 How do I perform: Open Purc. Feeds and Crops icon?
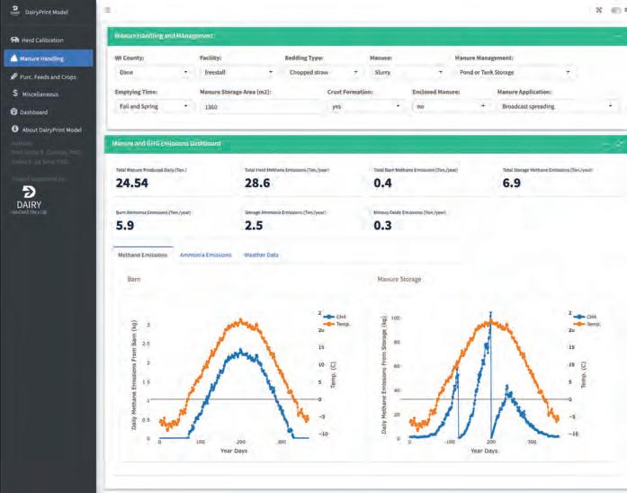(x=14, y=76)
